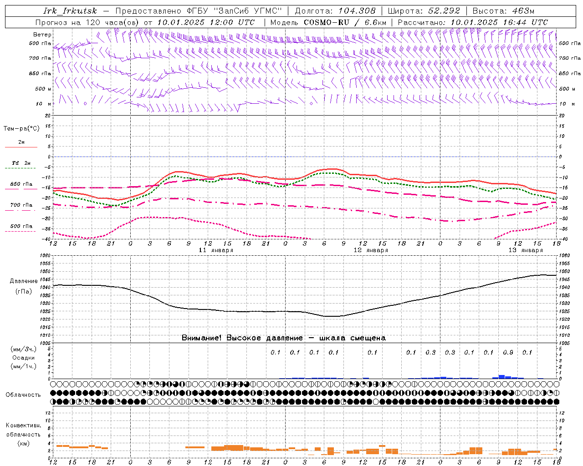583x466 pixels.
Task: Click the Рассчитано: 10.01.2025 16:44 UTC text
Action: coord(473,22)
